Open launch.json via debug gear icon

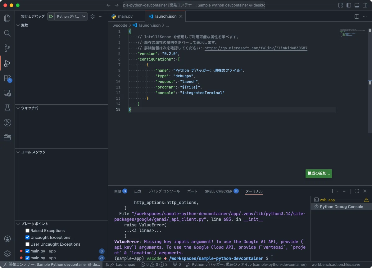tap(93, 16)
